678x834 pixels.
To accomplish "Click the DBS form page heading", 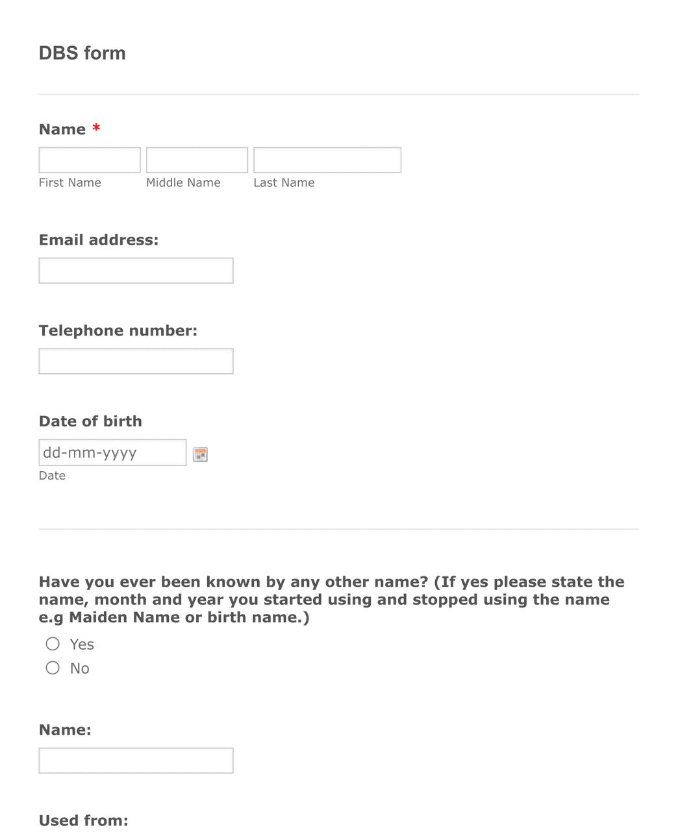I will point(82,53).
